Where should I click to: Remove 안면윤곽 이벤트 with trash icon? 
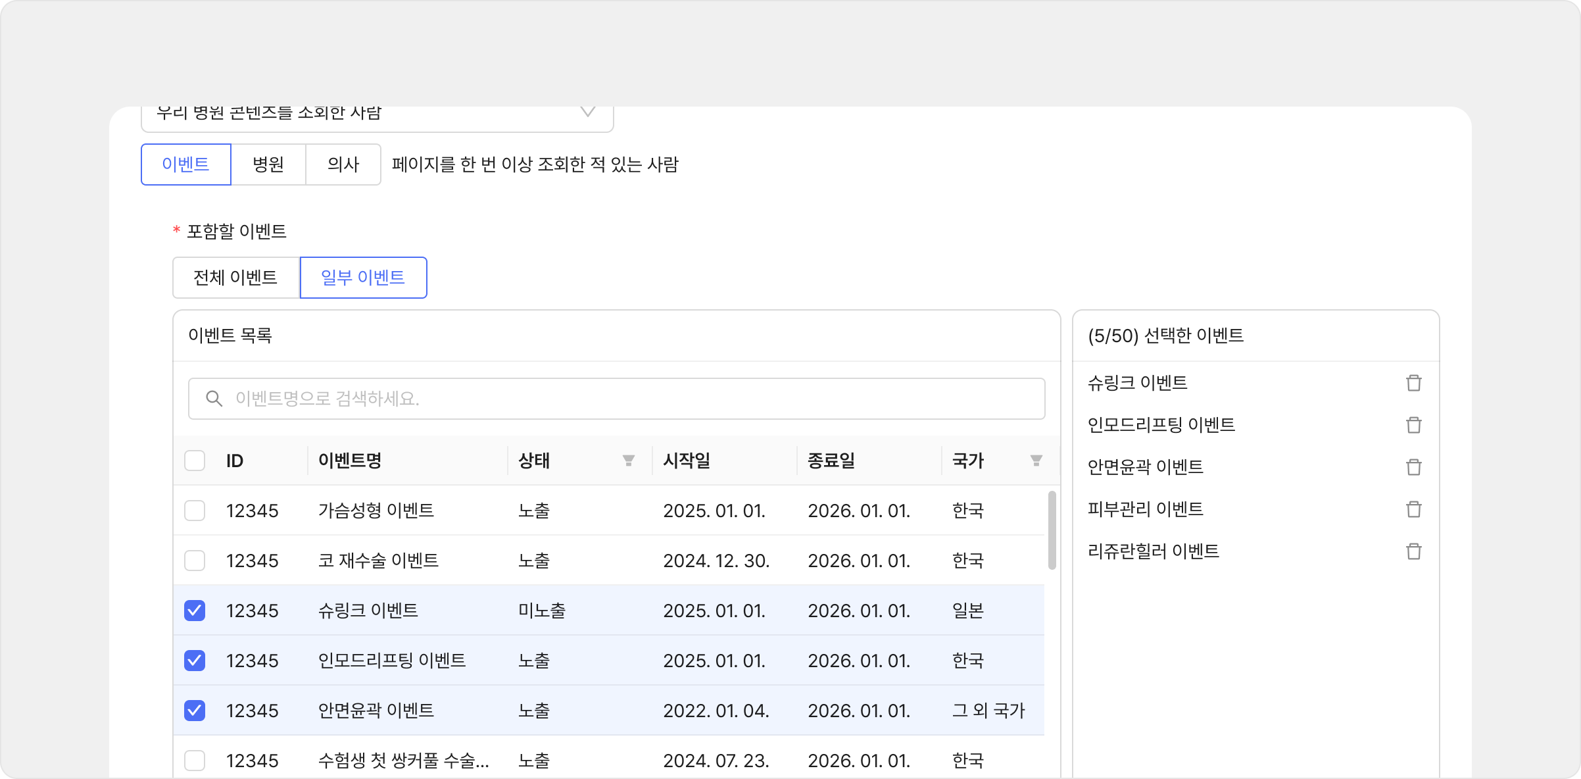point(1413,467)
